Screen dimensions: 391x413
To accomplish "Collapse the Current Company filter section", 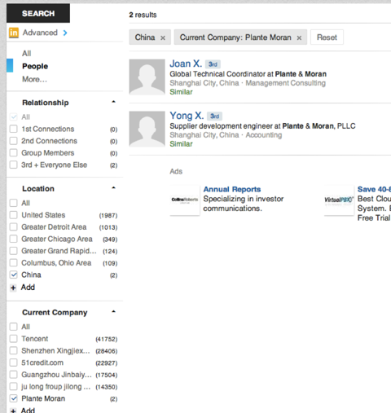I will tap(113, 311).
